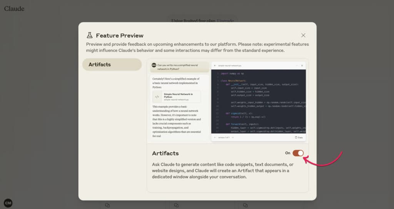Click the code brackets icon in artifact card
394x209 pixels.
click(157, 97)
